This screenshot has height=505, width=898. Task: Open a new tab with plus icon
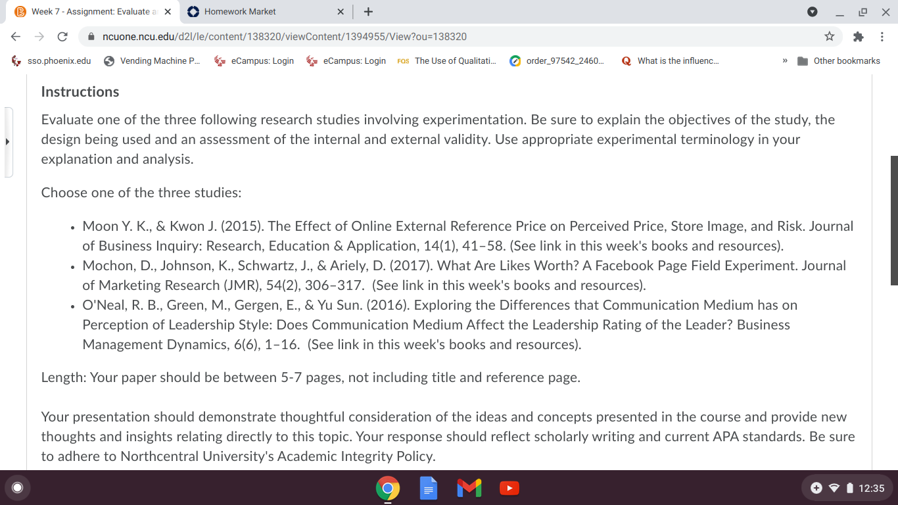[x=368, y=11]
